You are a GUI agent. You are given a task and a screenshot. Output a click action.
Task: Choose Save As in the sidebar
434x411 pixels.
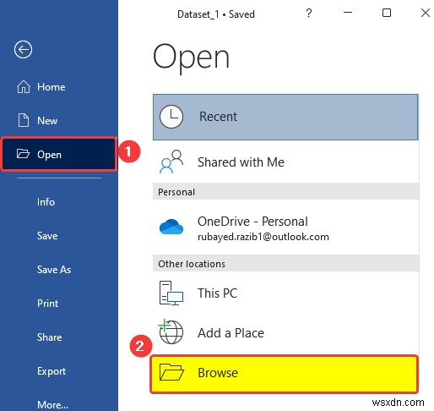54,270
